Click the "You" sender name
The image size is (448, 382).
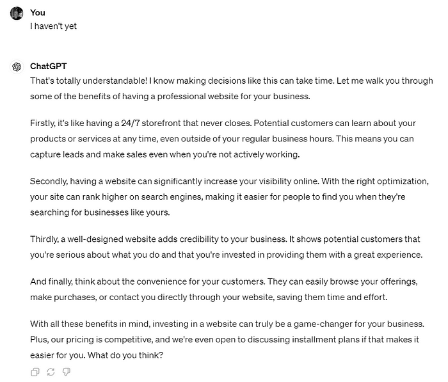37,13
